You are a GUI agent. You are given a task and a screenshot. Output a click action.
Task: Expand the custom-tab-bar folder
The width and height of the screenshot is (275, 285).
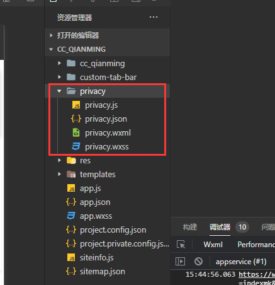click(108, 77)
